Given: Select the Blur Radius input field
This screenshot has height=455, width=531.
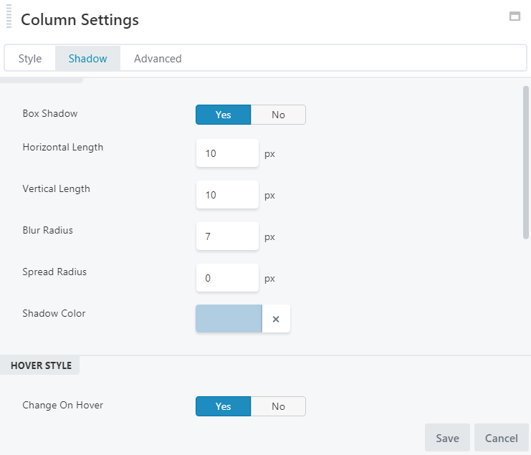Looking at the screenshot, I should click(227, 236).
